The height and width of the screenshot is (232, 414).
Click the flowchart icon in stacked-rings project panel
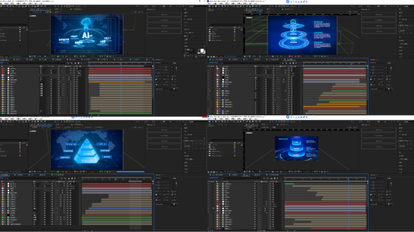point(241,30)
